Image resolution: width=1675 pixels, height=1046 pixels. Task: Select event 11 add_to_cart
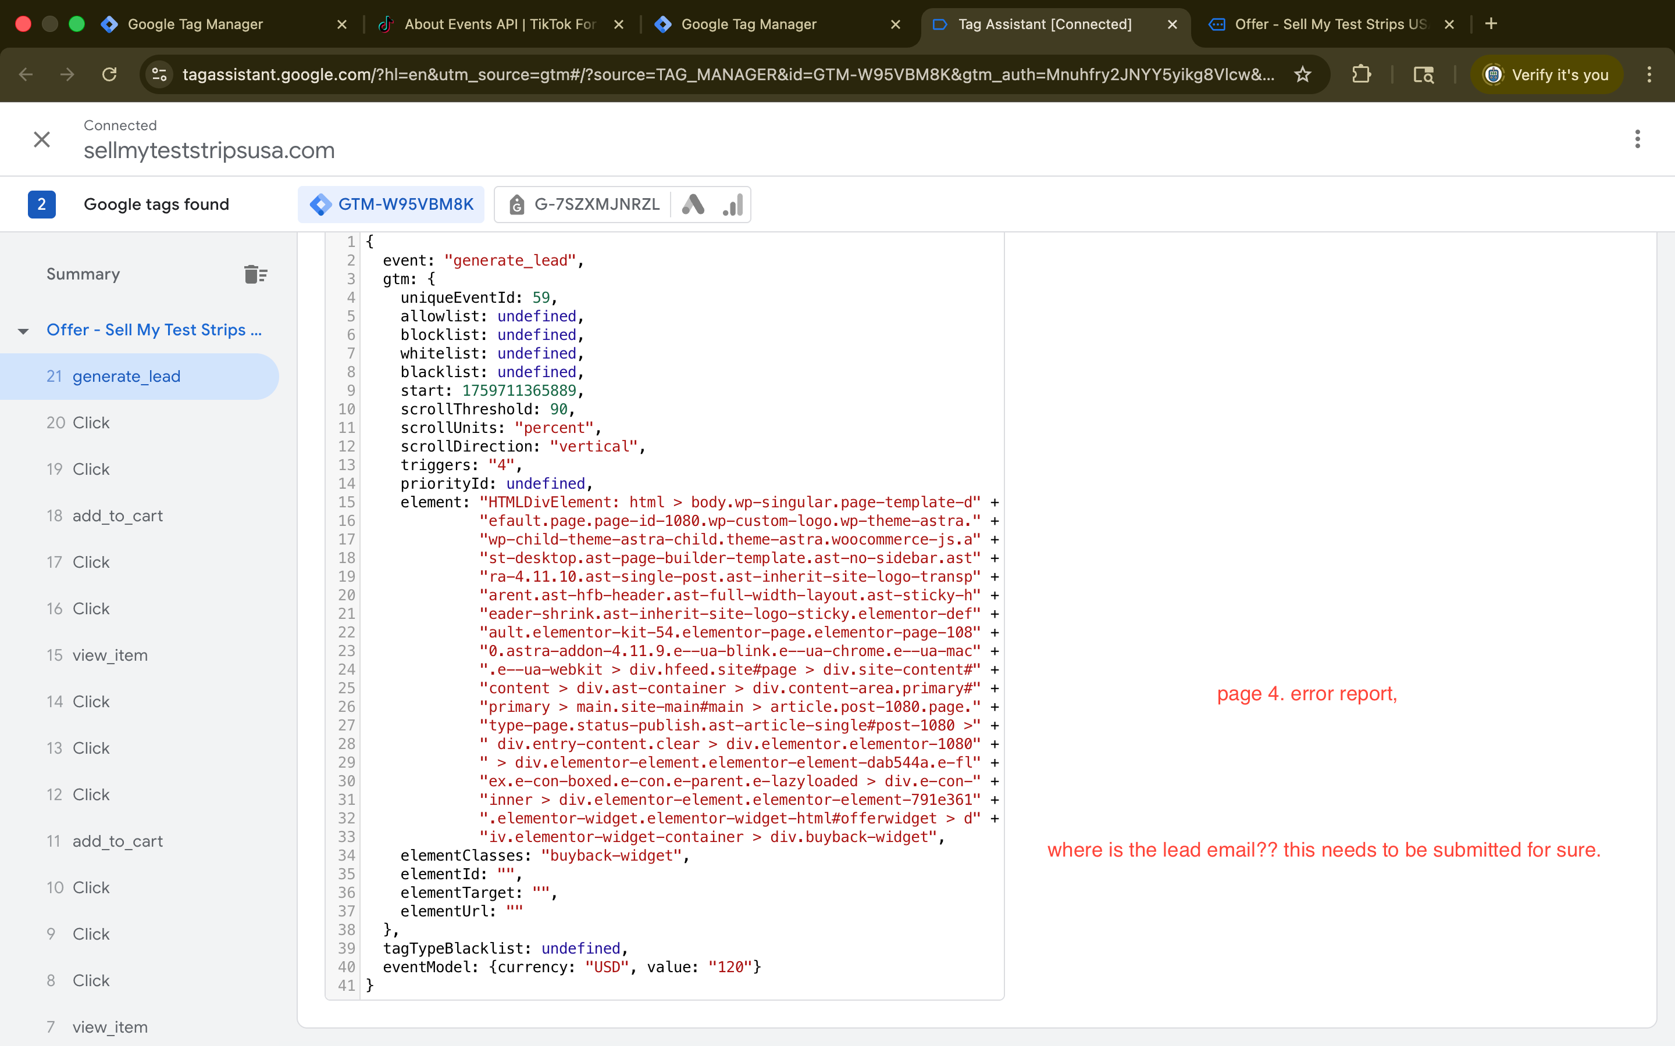[139, 841]
